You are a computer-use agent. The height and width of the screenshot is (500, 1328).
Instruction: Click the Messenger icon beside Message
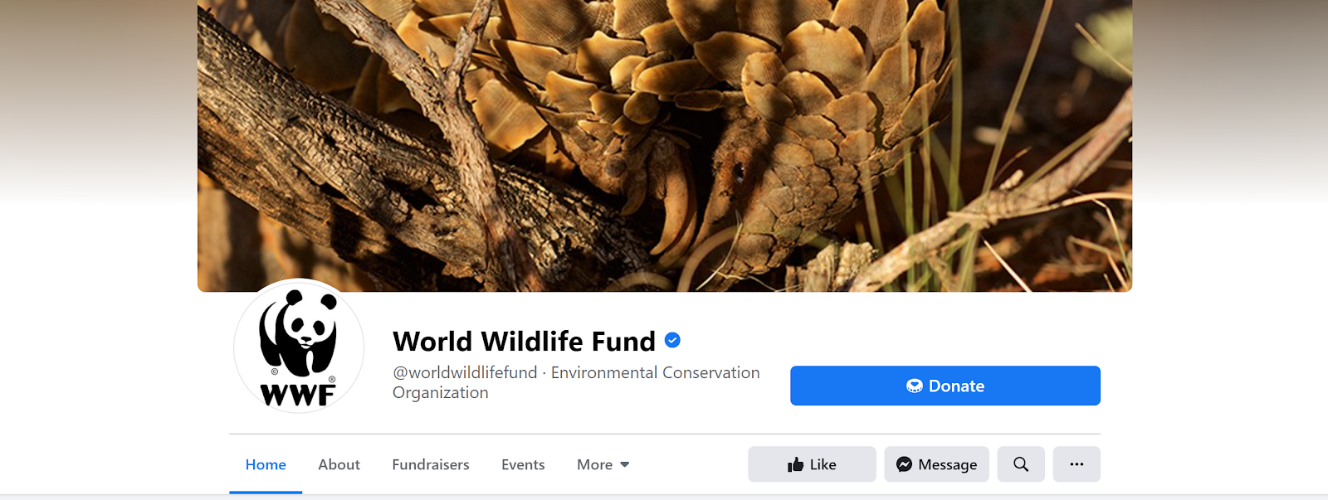tap(904, 464)
